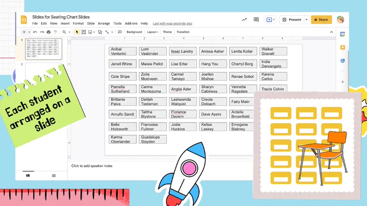This screenshot has width=367, height=206.
Task: Open the 'Last edit was seconds ago' link
Action: (x=173, y=24)
